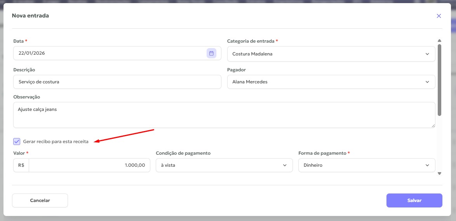
Task: Open the calendar date picker icon
Action: (211, 54)
